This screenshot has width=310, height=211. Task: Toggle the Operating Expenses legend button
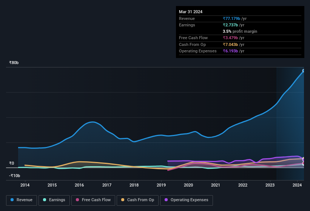click(187, 200)
